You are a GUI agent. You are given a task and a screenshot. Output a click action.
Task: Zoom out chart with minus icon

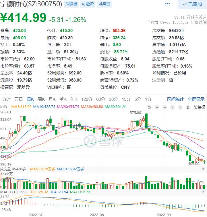[165, 107]
